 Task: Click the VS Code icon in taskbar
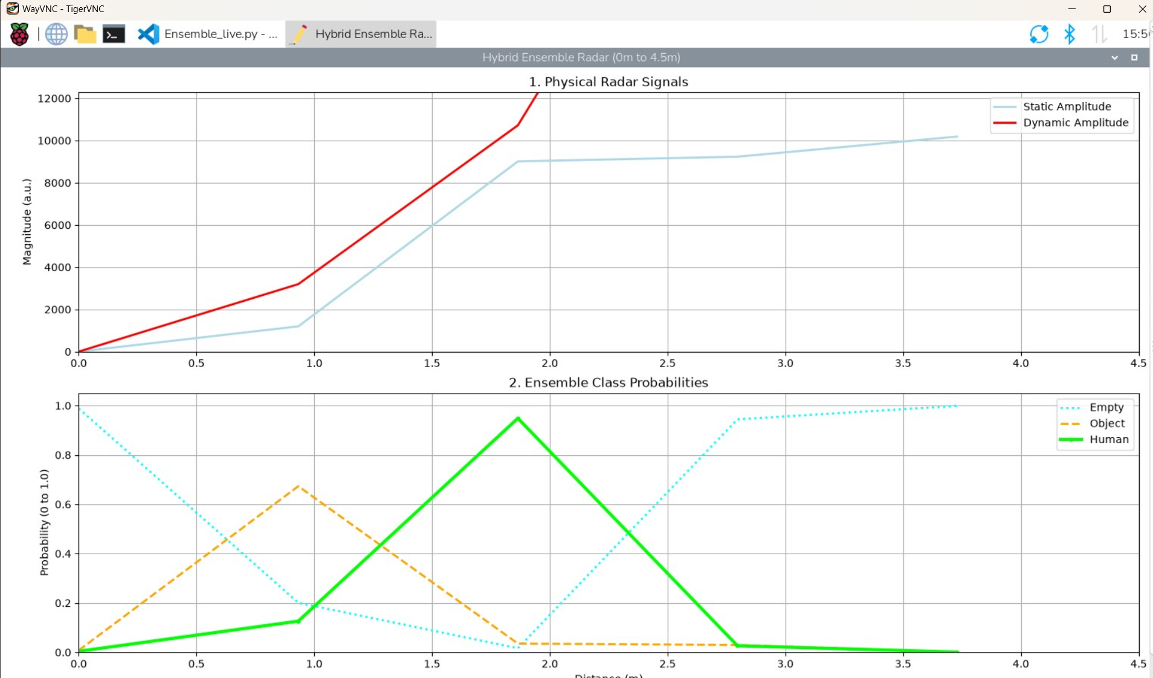pyautogui.click(x=149, y=34)
